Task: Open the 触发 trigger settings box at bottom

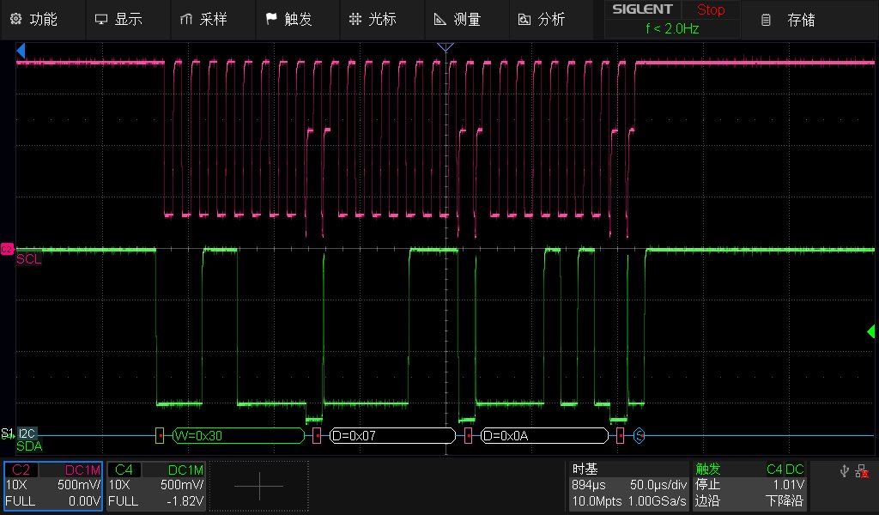Action: (749, 485)
